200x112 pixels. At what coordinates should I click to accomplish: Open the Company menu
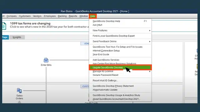point(12,16)
